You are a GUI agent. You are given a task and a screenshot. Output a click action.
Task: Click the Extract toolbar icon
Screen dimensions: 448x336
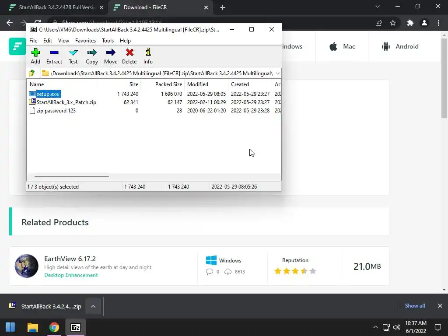[54, 56]
